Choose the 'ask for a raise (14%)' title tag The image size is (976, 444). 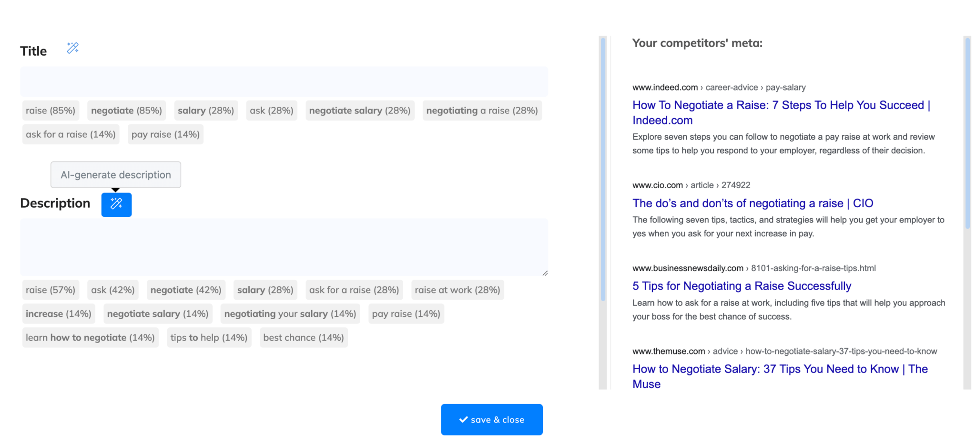coord(71,134)
